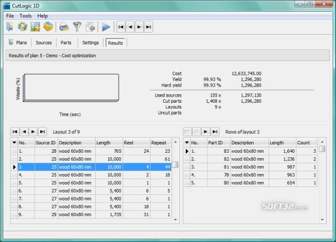Select highlighted layout row 3
The image size is (336, 242).
(x=91, y=167)
